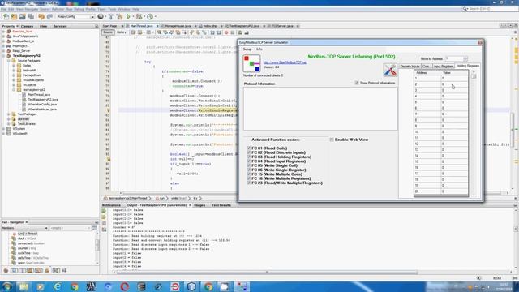Toggle FC 06 (Write Single Register) checkbox
The image size is (519, 292).
[249, 170]
